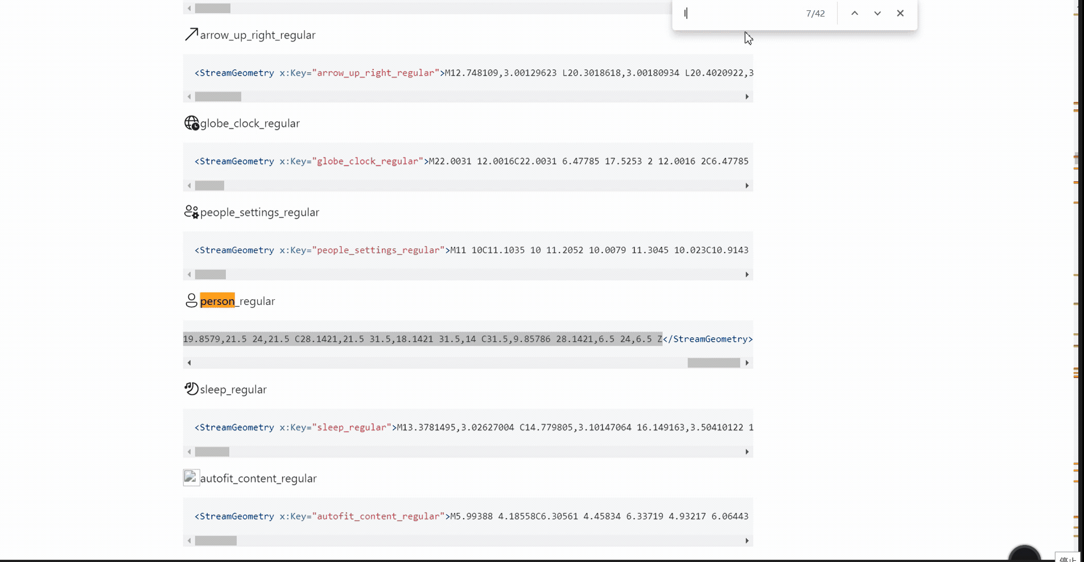1084x562 pixels.
Task: Click scrollbar thumb of person_regular code block
Action: coord(714,363)
